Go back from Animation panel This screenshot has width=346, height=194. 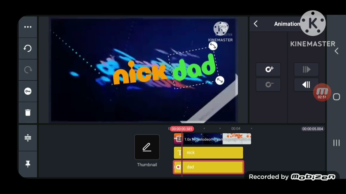pyautogui.click(x=256, y=24)
